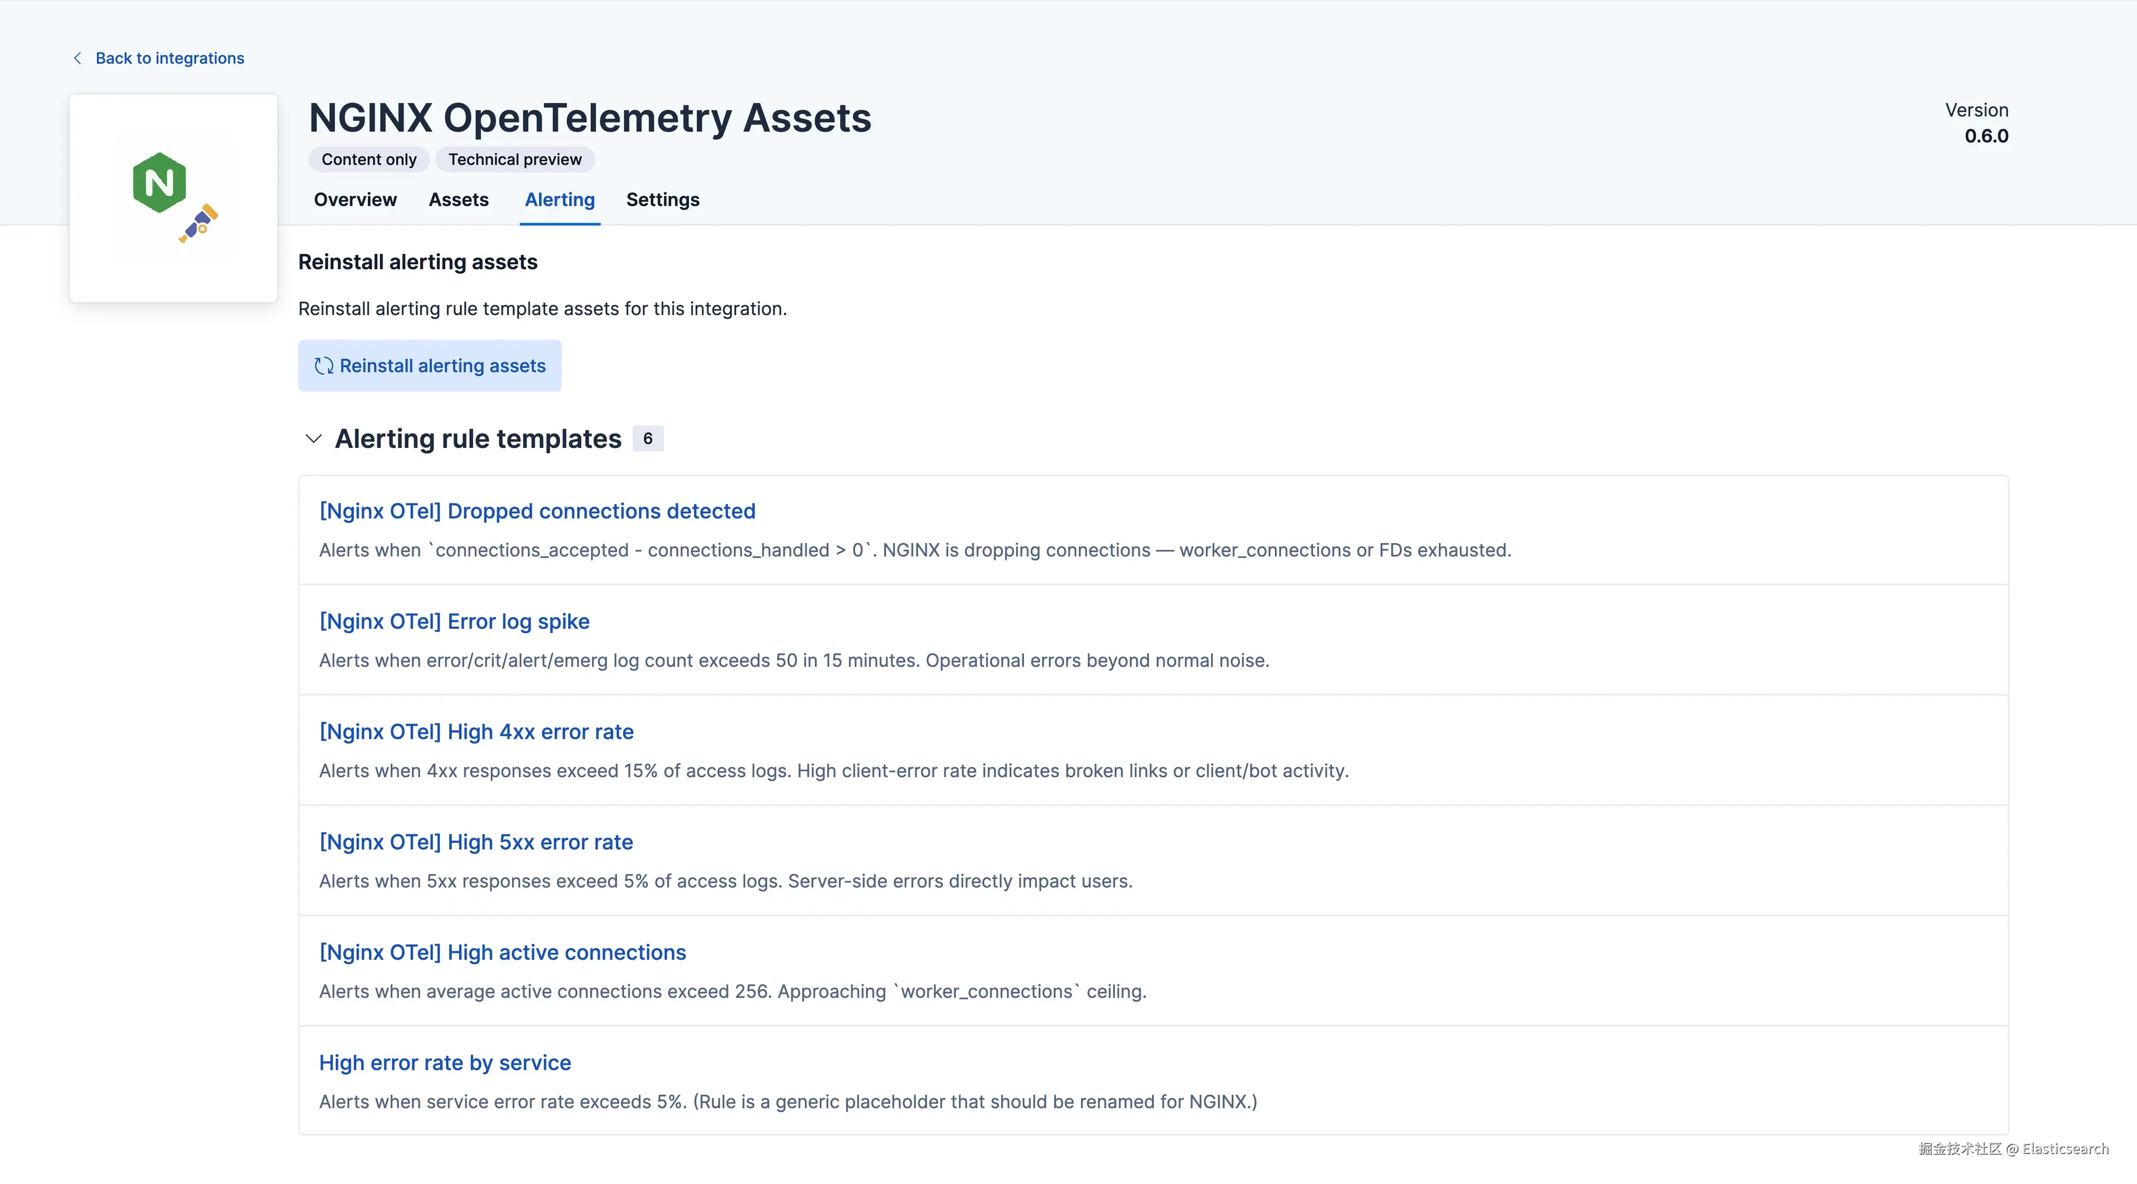
Task: Open the High active connections rule
Action: click(x=503, y=952)
